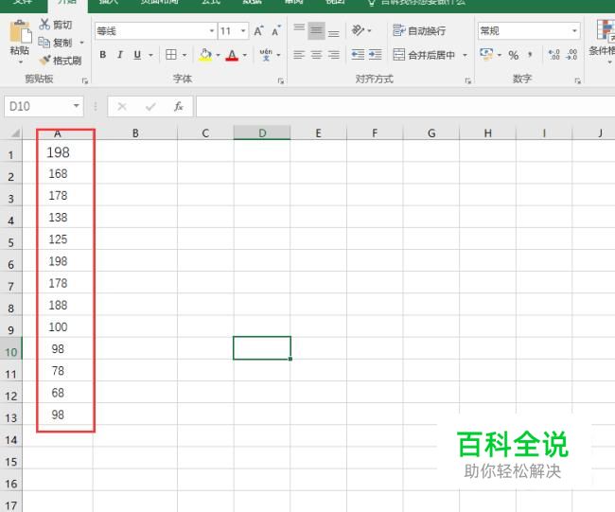
Task: Select the Format Painter brush
Action: click(x=44, y=60)
